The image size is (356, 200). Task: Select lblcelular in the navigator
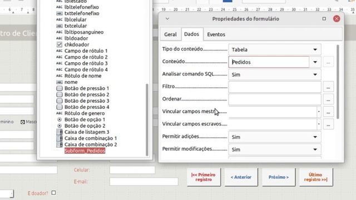(x=71, y=20)
